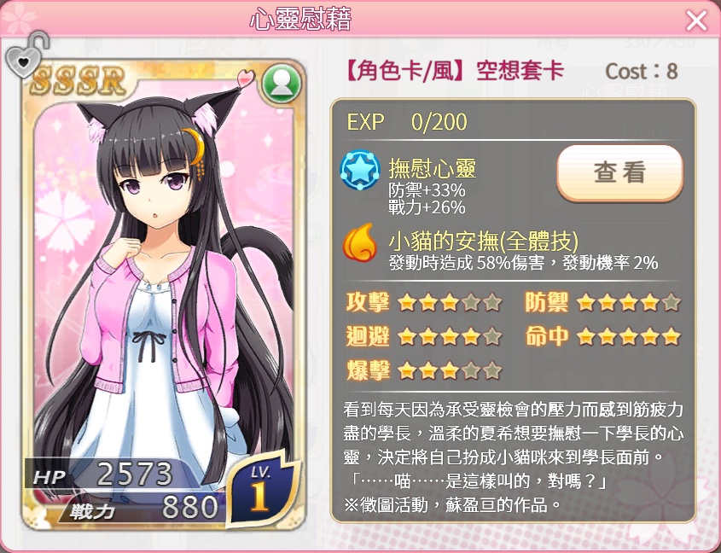Click the 防禦 star rating
721x553 pixels.
[x=628, y=303]
